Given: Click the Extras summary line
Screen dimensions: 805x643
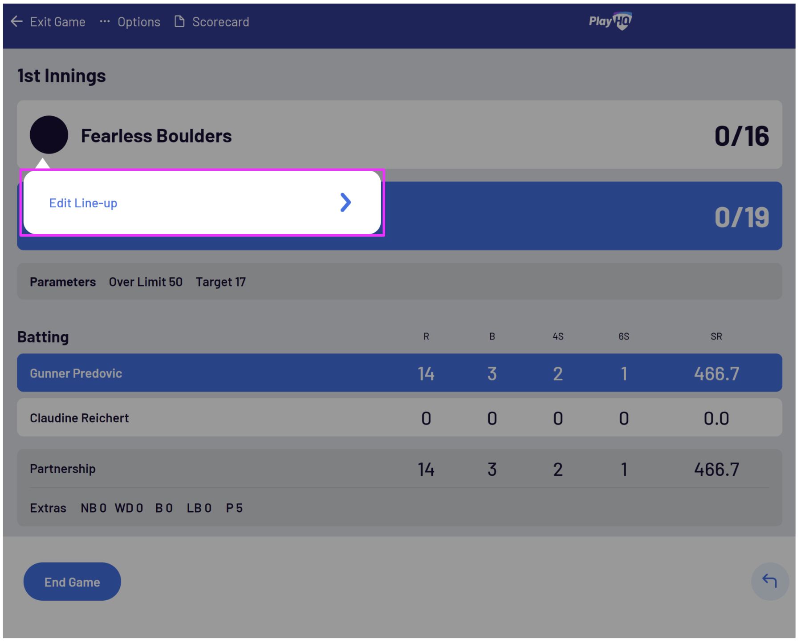Looking at the screenshot, I should [136, 508].
